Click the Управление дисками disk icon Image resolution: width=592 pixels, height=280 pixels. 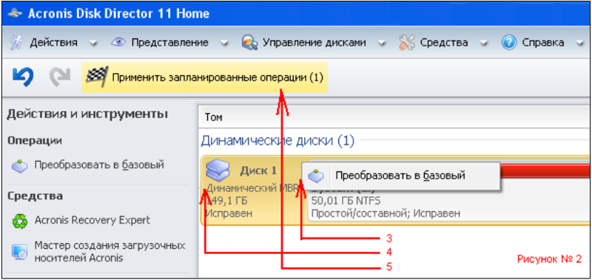pos(249,43)
